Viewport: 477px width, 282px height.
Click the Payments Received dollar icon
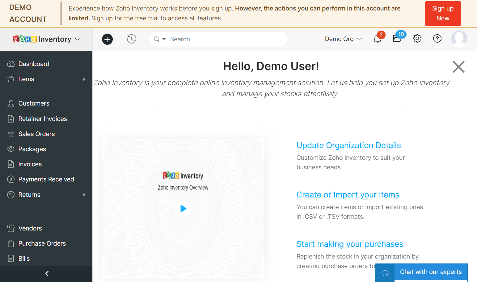pyautogui.click(x=11, y=179)
